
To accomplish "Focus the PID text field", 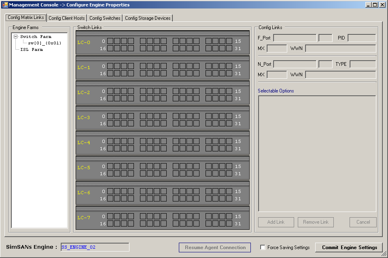I will pyautogui.click(x=362, y=38).
